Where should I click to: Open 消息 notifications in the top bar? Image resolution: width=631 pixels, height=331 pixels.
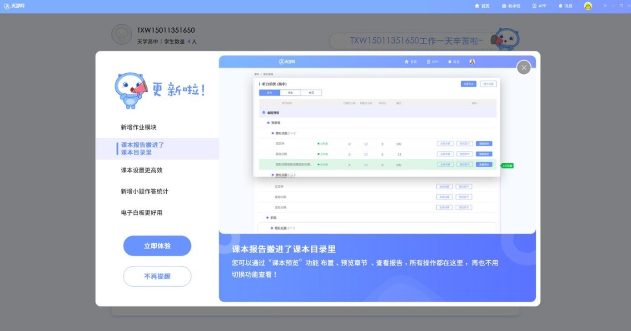coord(565,6)
